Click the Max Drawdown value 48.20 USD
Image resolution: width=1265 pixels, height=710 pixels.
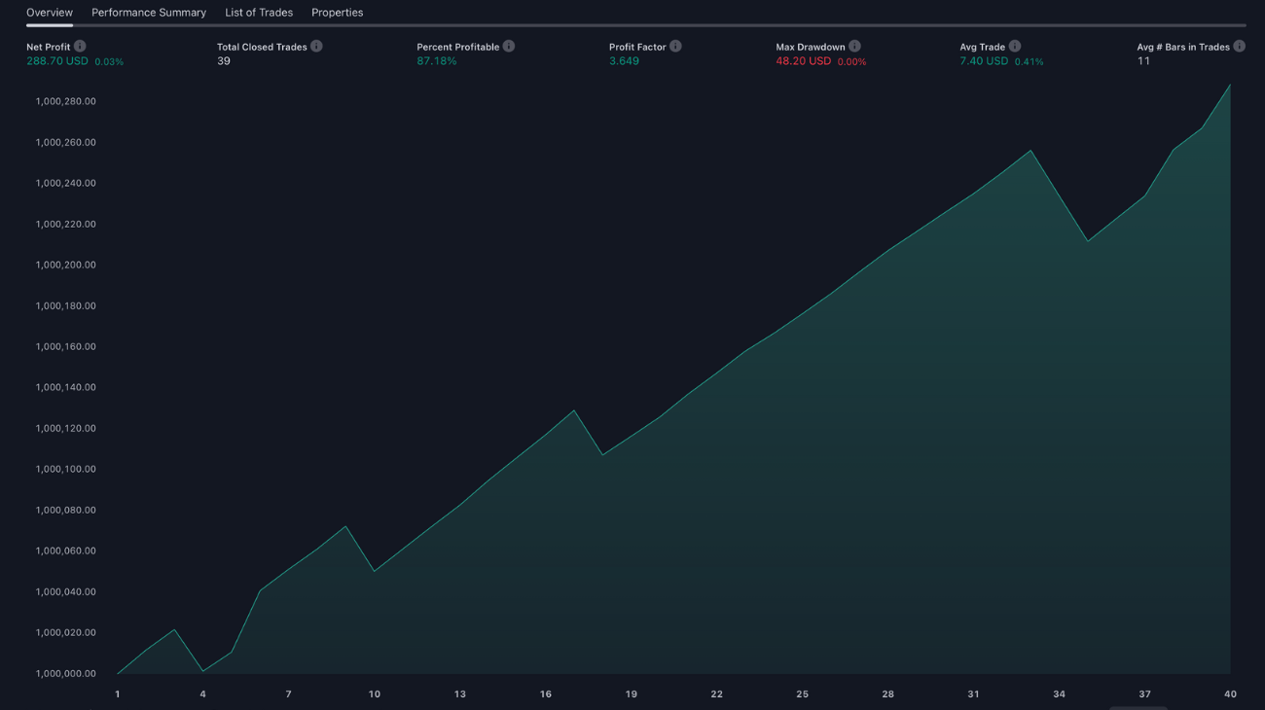tap(804, 61)
